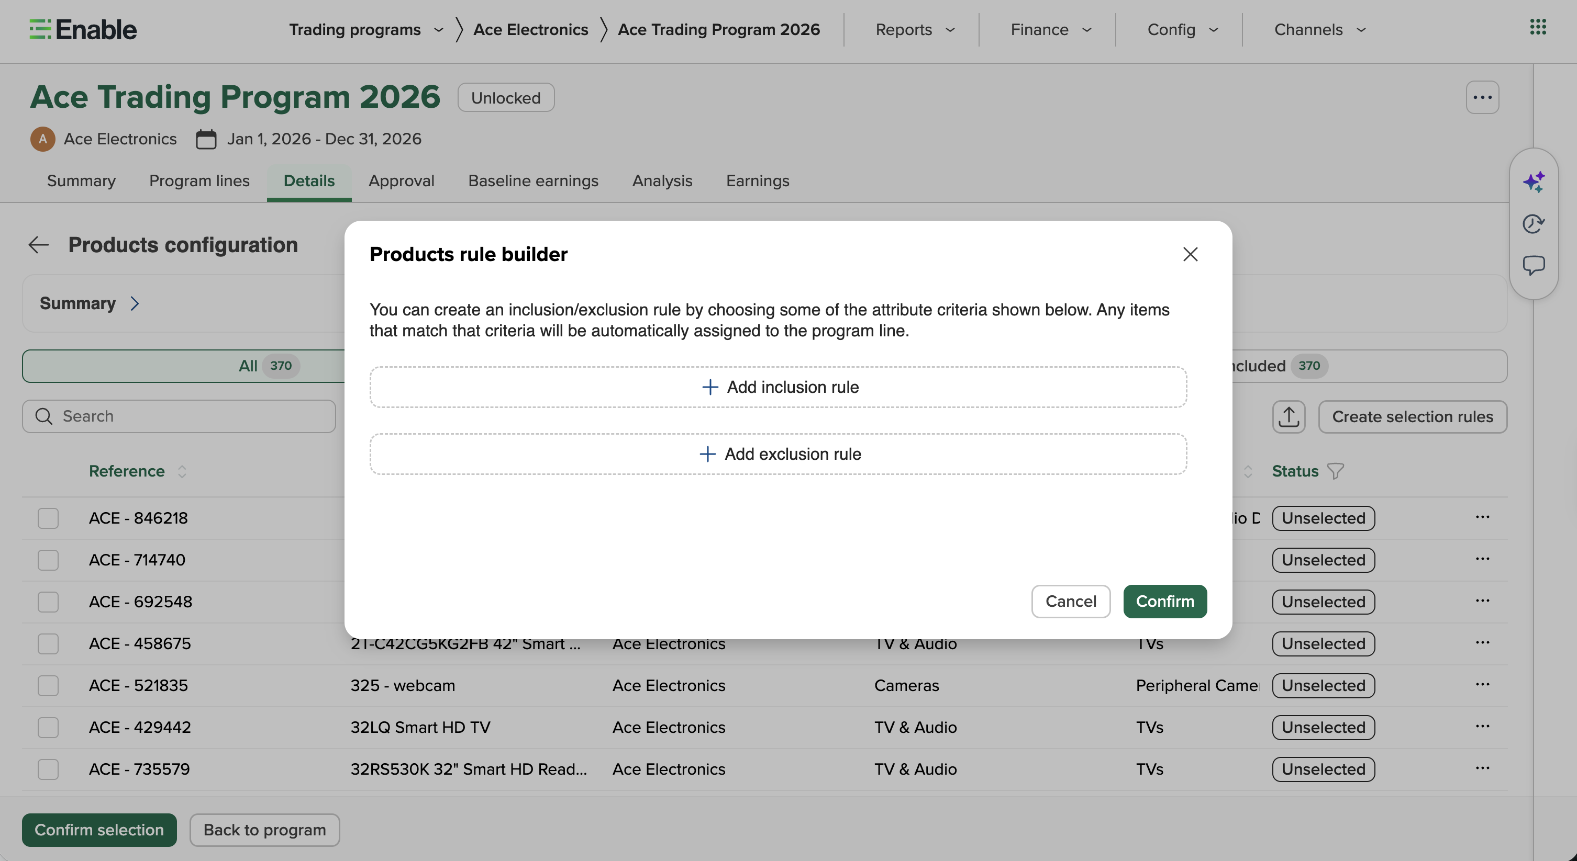Screen dimensions: 1577x861
Task: Open the Config dropdown menu
Action: 1182,29
